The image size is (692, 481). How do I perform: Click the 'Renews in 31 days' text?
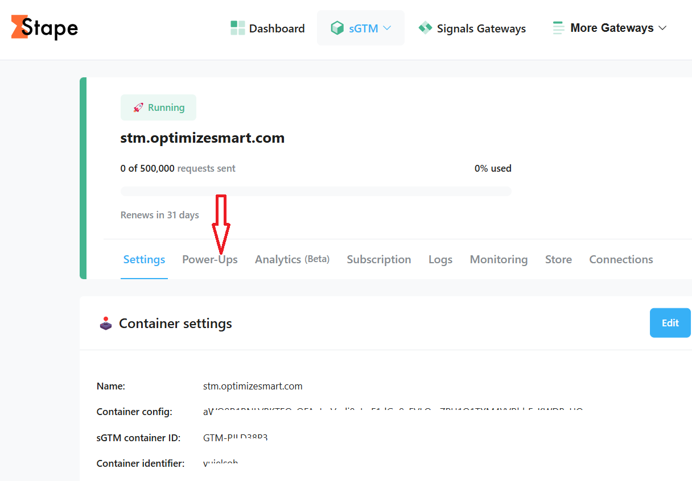(x=160, y=215)
